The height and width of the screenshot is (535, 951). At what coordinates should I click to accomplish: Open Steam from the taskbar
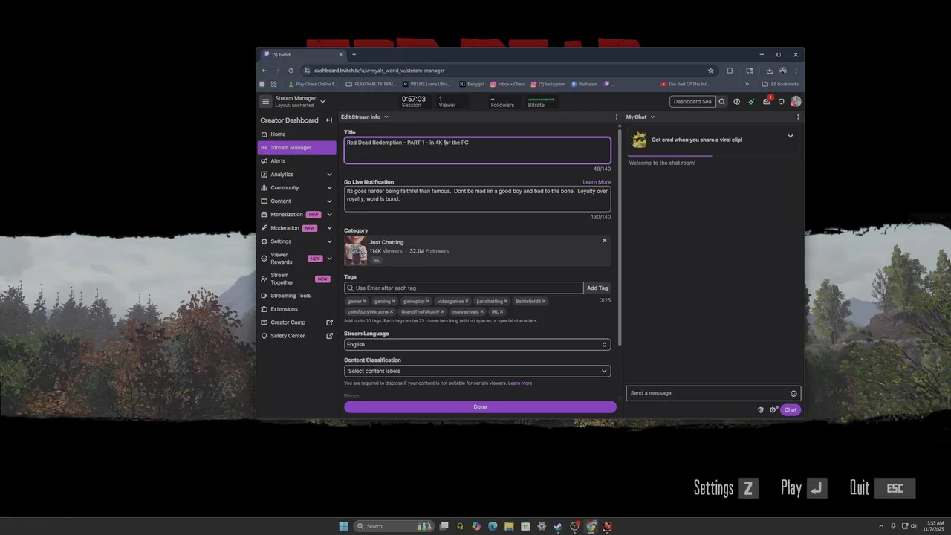[x=558, y=526]
